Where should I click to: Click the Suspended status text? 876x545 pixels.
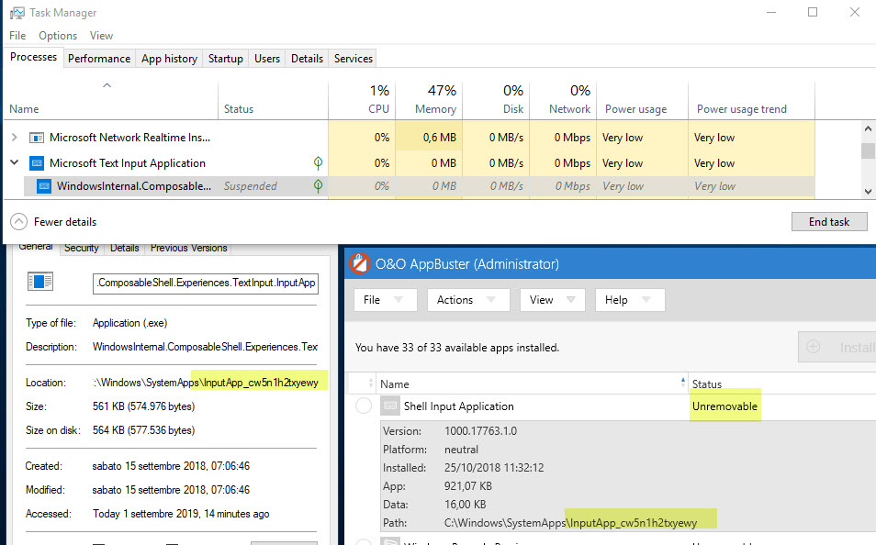pyautogui.click(x=251, y=186)
